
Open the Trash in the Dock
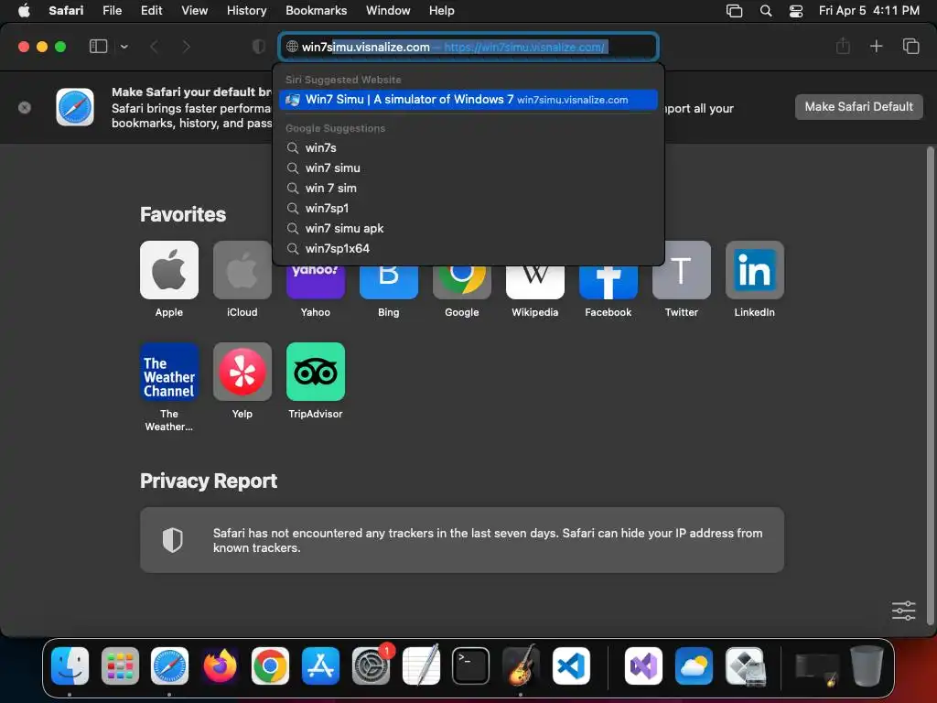point(867,665)
